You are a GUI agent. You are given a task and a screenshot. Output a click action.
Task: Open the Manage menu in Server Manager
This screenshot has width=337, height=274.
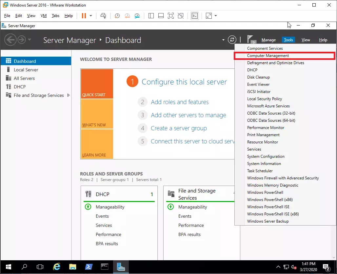click(269, 40)
